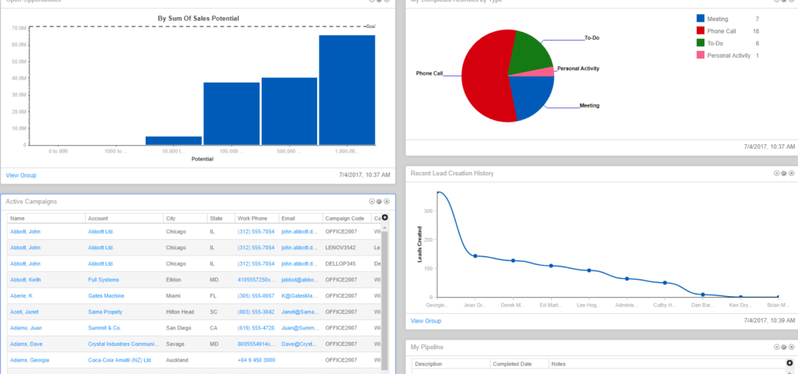
Task: Open View Group link under Open Opportunities
Action: point(21,175)
